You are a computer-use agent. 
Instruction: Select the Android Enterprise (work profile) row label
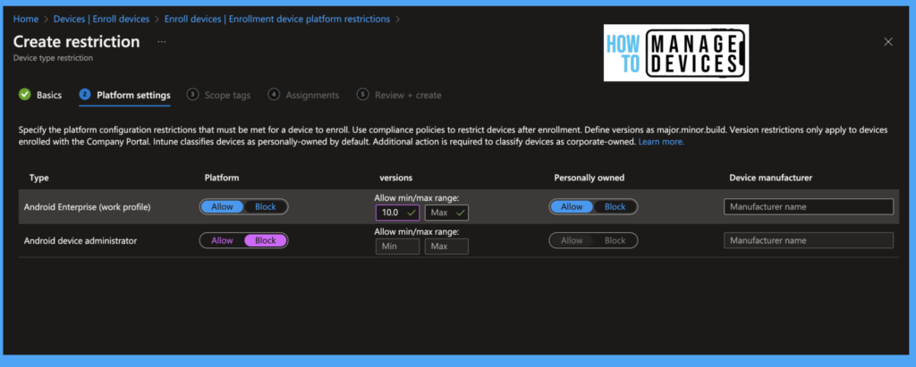point(87,206)
